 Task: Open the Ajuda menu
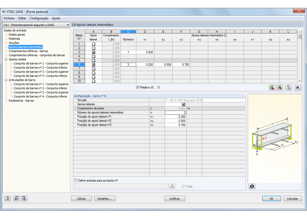click(56, 18)
